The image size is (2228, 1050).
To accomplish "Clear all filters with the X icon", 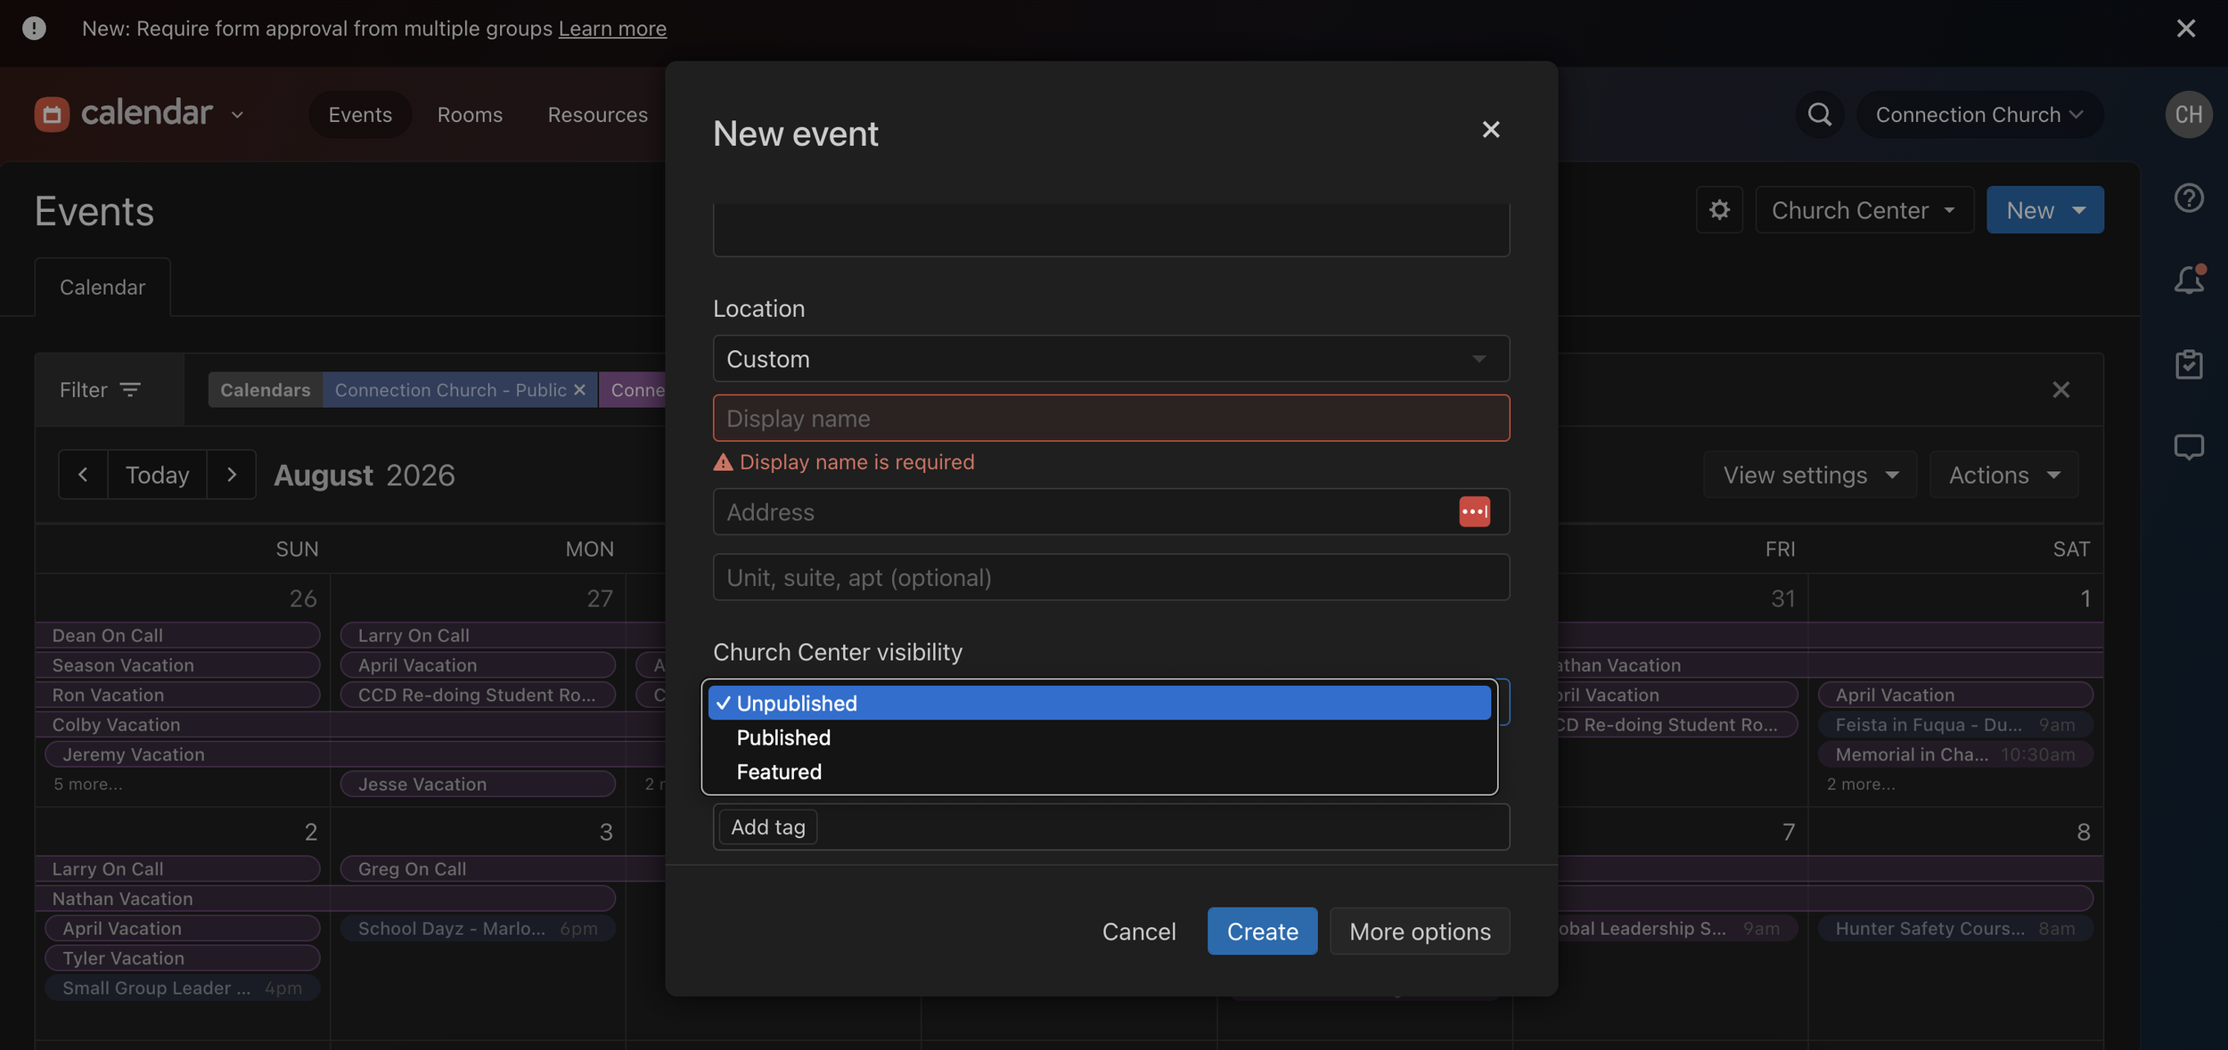I will (x=2060, y=389).
